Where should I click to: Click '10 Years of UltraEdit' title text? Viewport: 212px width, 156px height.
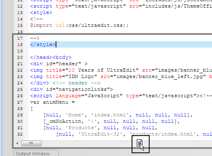coord(102,70)
